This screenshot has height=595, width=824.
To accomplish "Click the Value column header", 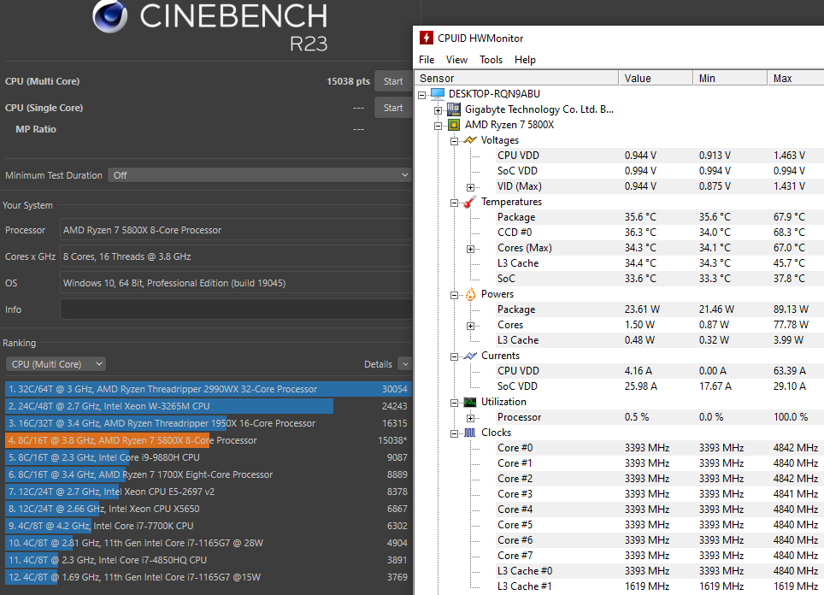I will pos(656,79).
